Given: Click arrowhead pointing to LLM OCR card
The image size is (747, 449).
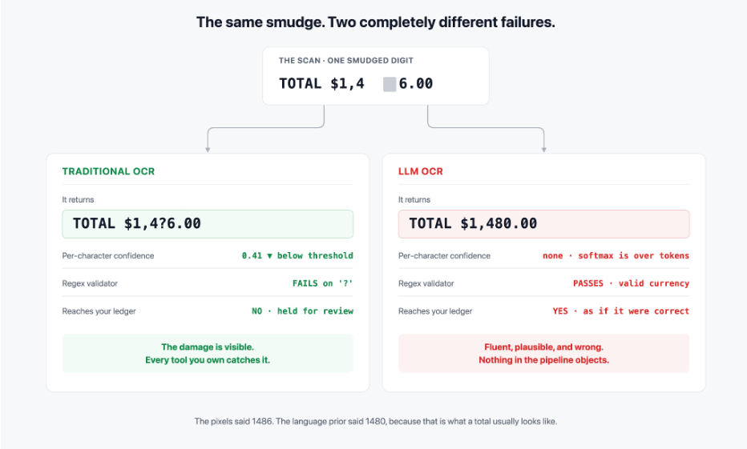Looking at the screenshot, I should click(544, 150).
